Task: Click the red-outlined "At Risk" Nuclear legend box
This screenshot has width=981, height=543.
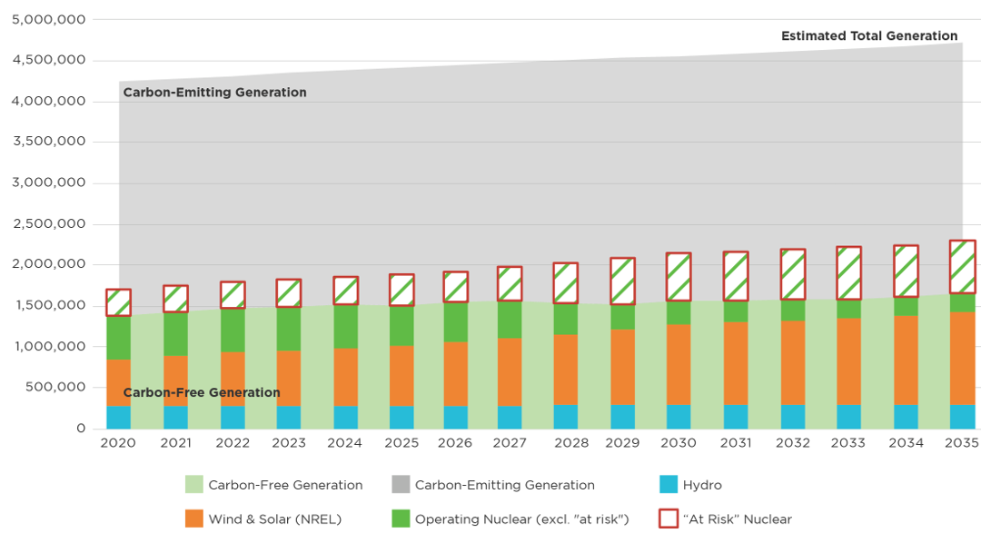Action: coord(669,519)
